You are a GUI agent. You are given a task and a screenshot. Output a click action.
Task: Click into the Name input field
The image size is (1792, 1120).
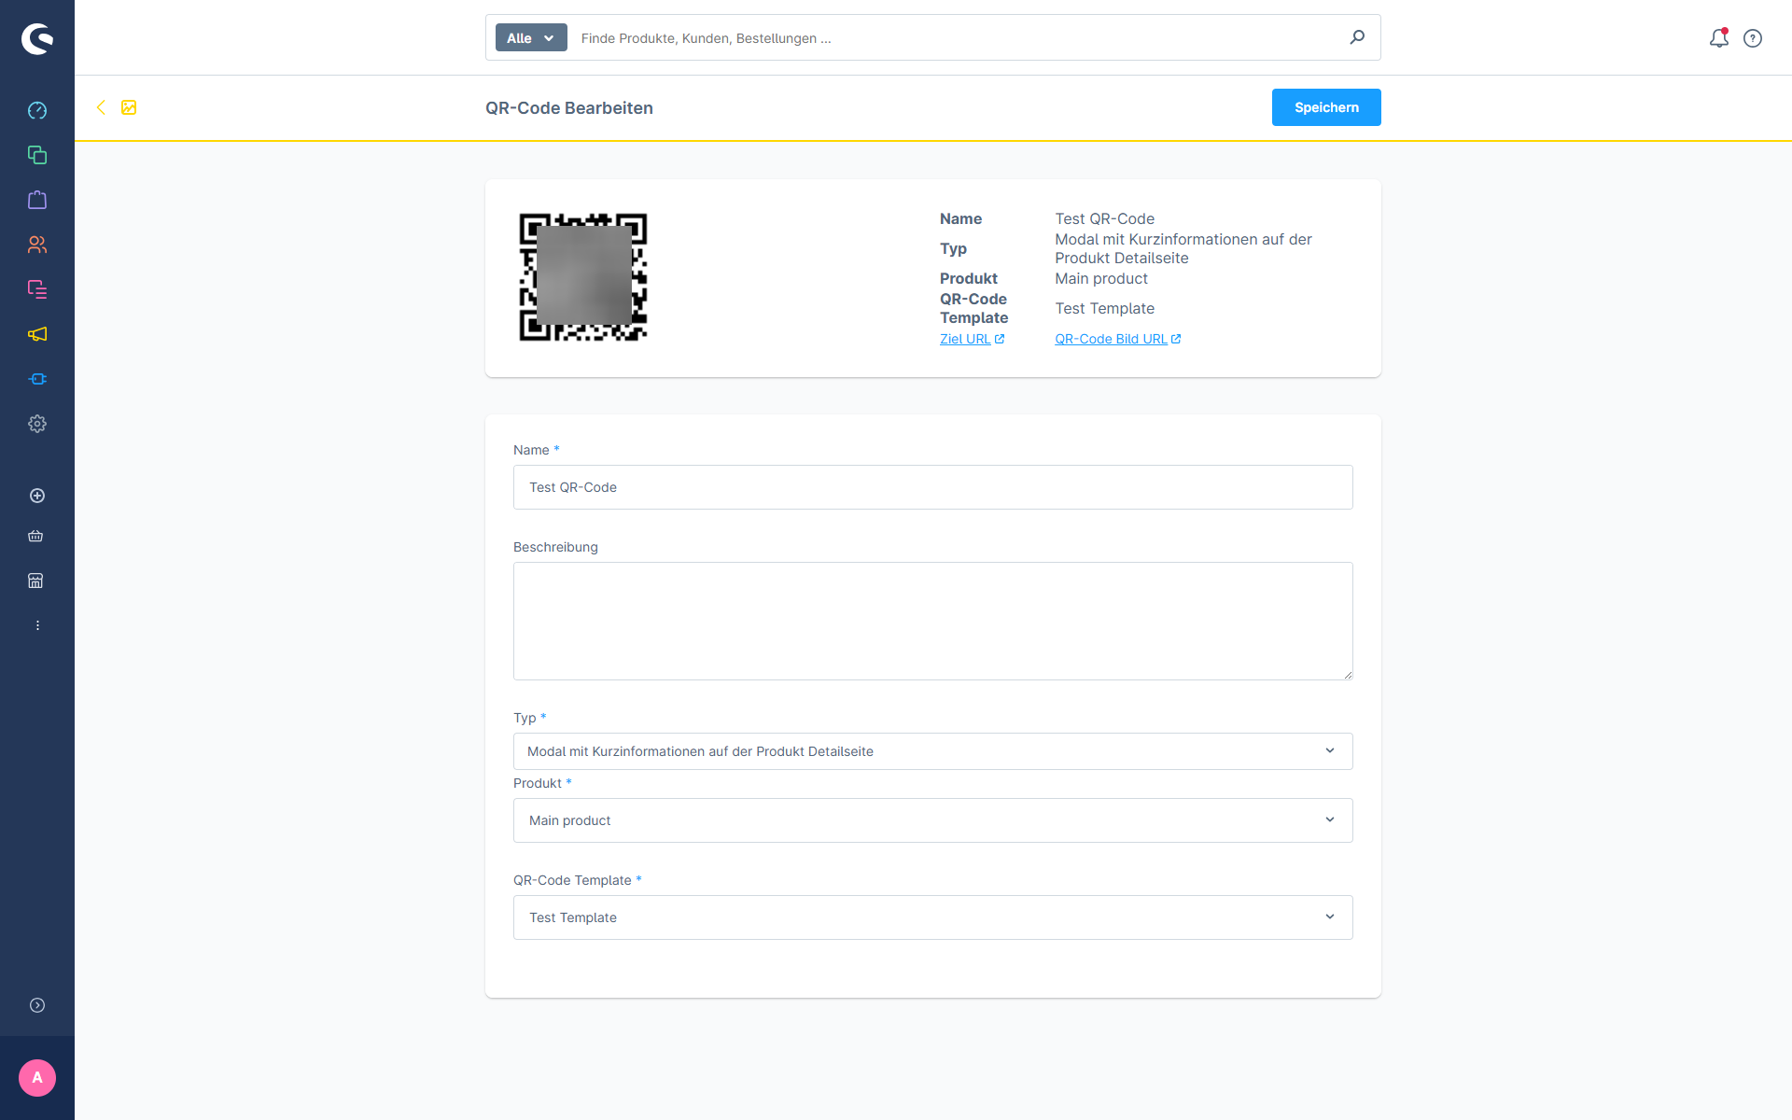tap(933, 487)
